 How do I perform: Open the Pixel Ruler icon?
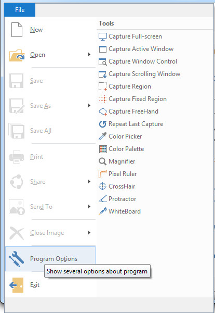(103, 174)
